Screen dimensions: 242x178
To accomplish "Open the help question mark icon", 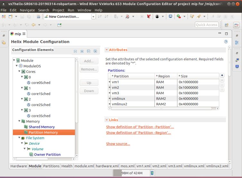I will (226, 41).
